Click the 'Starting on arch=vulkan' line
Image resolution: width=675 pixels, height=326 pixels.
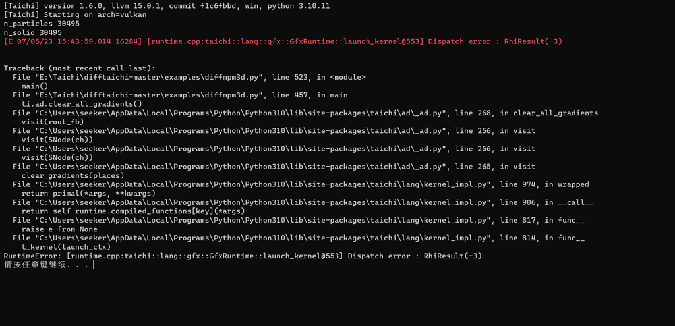click(75, 15)
